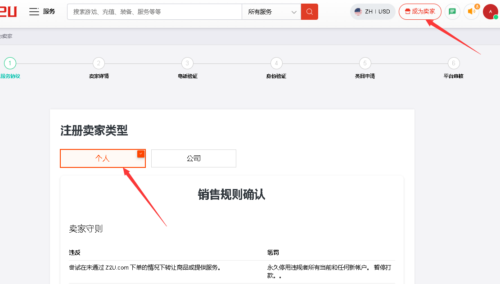Click the 注册卖家类型 heading
The width and height of the screenshot is (500, 284).
[94, 131]
